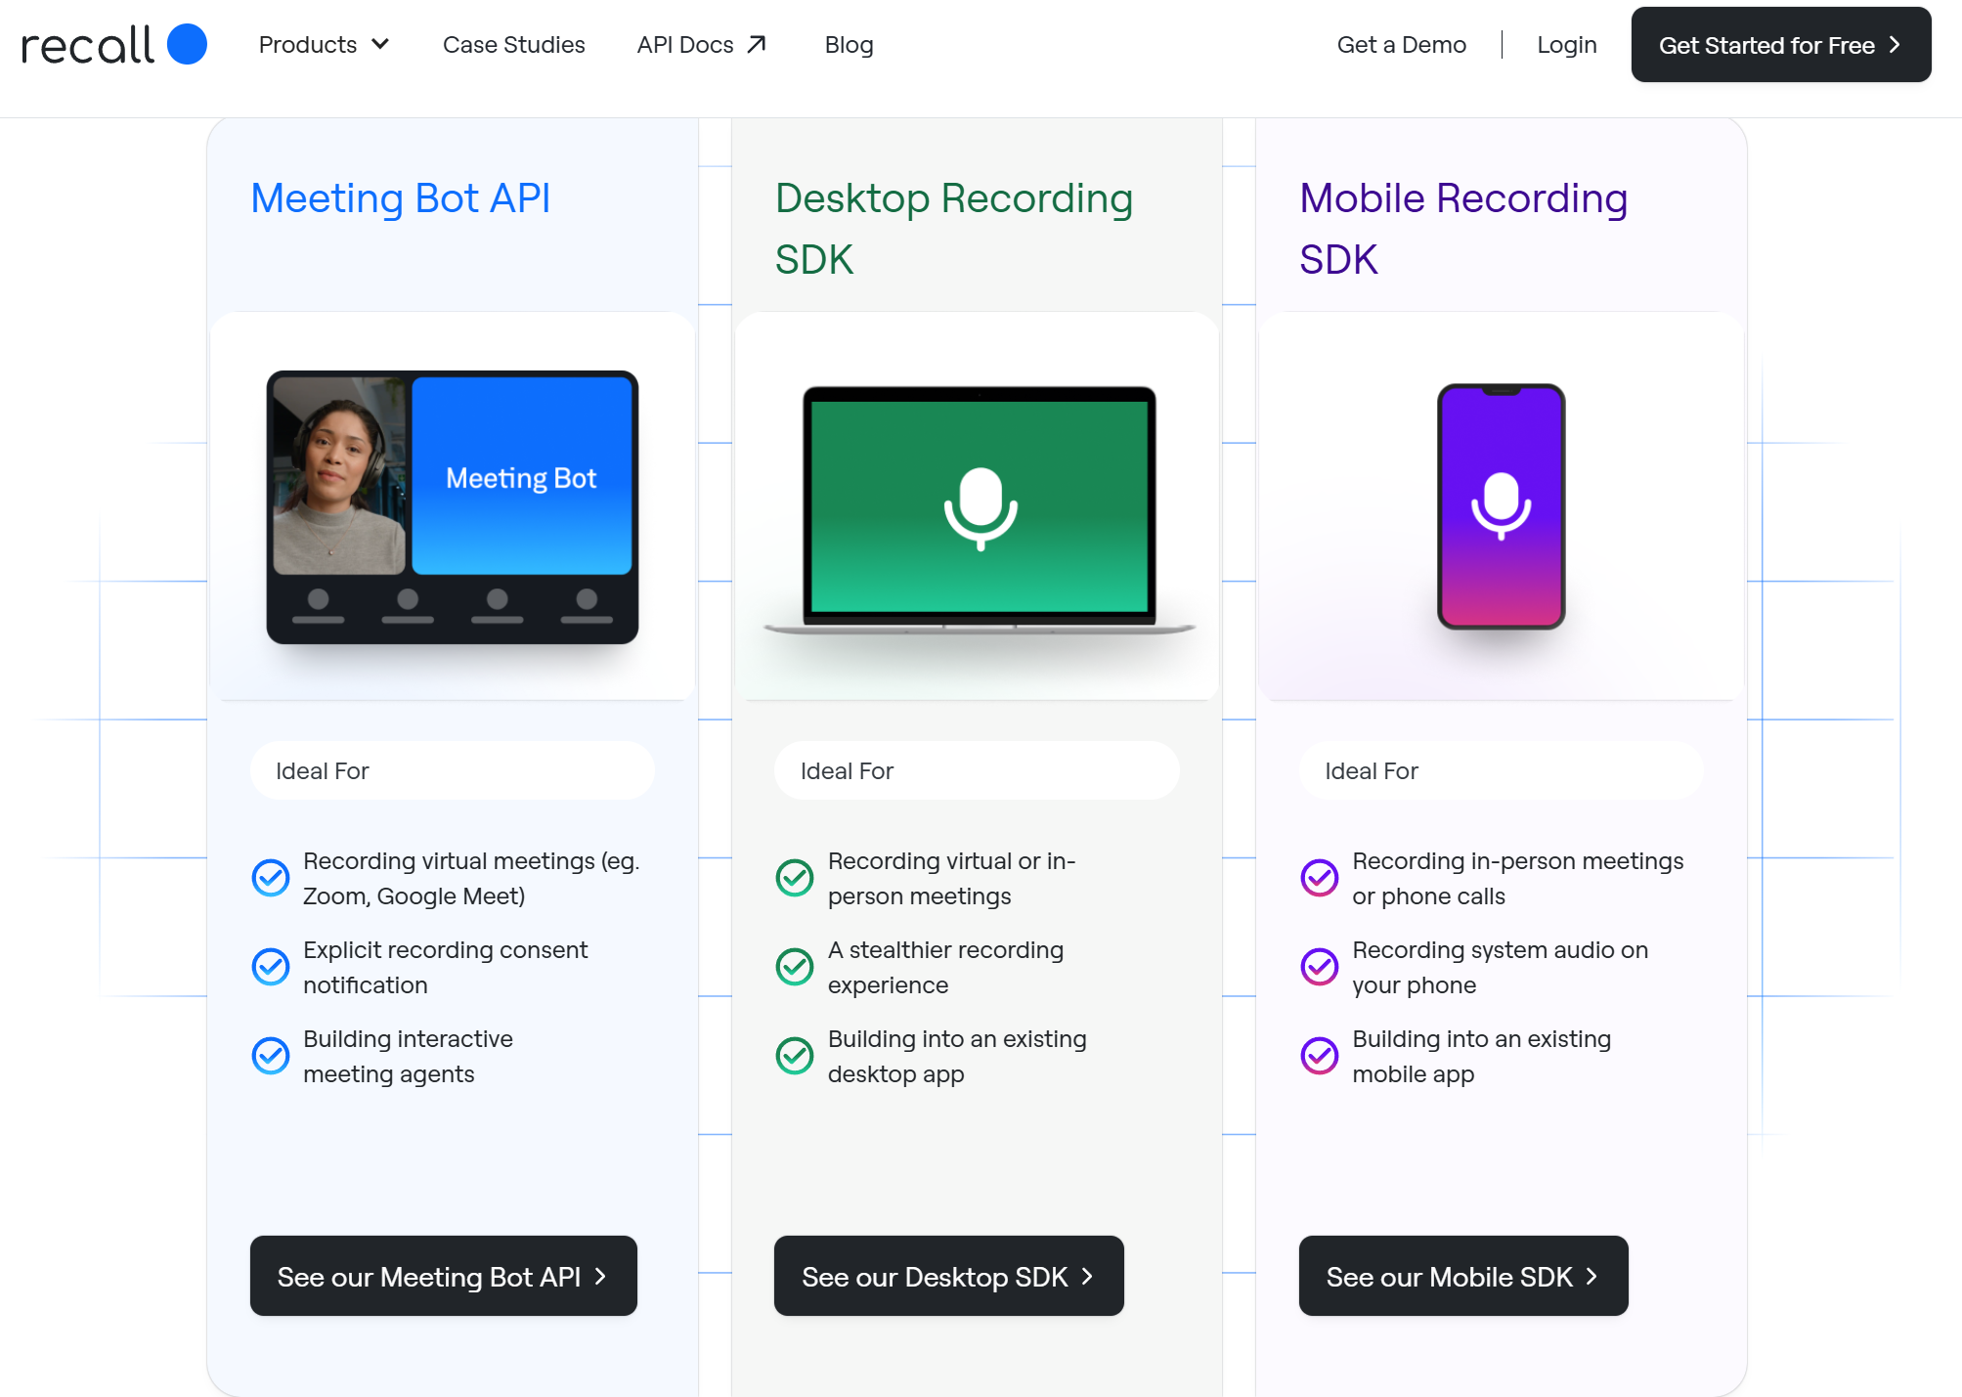The height and width of the screenshot is (1397, 1962).
Task: Click blue checkmark beside Explicit recording consent
Action: pyautogui.click(x=271, y=967)
